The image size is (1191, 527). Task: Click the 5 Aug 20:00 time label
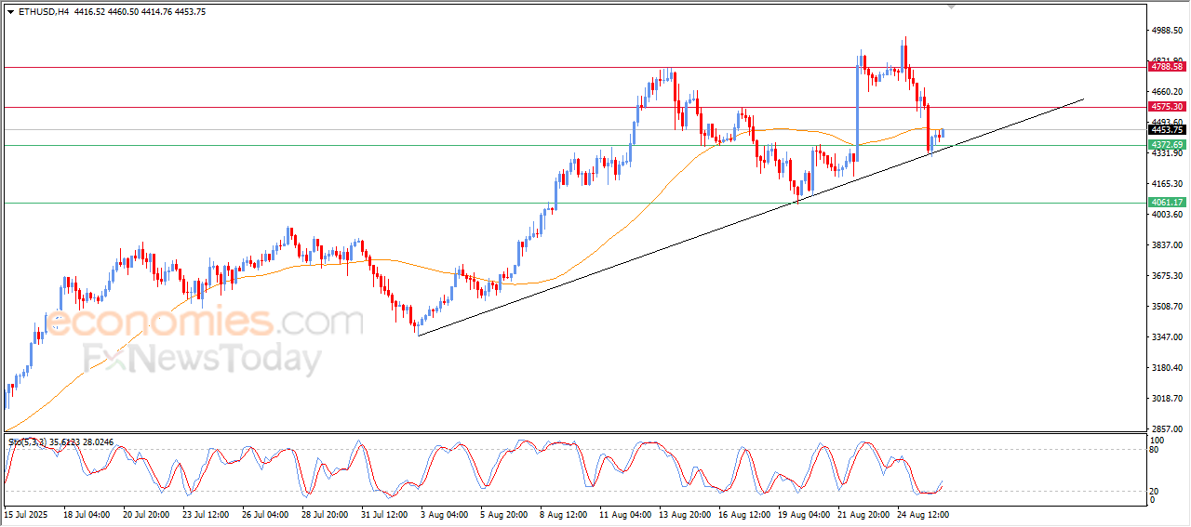pyautogui.click(x=503, y=514)
